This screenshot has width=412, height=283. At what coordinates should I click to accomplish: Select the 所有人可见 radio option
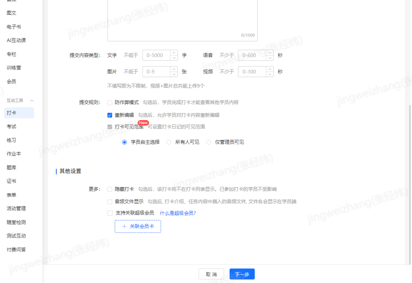coord(169,142)
